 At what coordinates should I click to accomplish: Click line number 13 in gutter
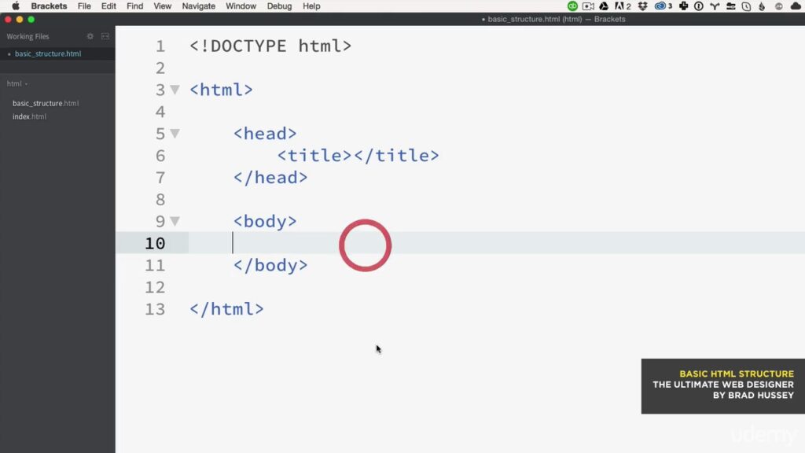(x=155, y=309)
